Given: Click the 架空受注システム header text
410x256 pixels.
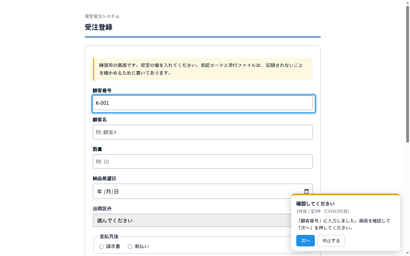Looking at the screenshot, I should [x=102, y=16].
